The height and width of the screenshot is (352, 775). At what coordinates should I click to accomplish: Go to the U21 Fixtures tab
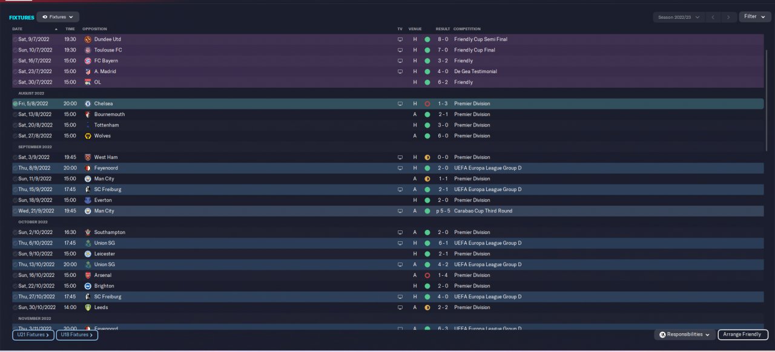33,334
